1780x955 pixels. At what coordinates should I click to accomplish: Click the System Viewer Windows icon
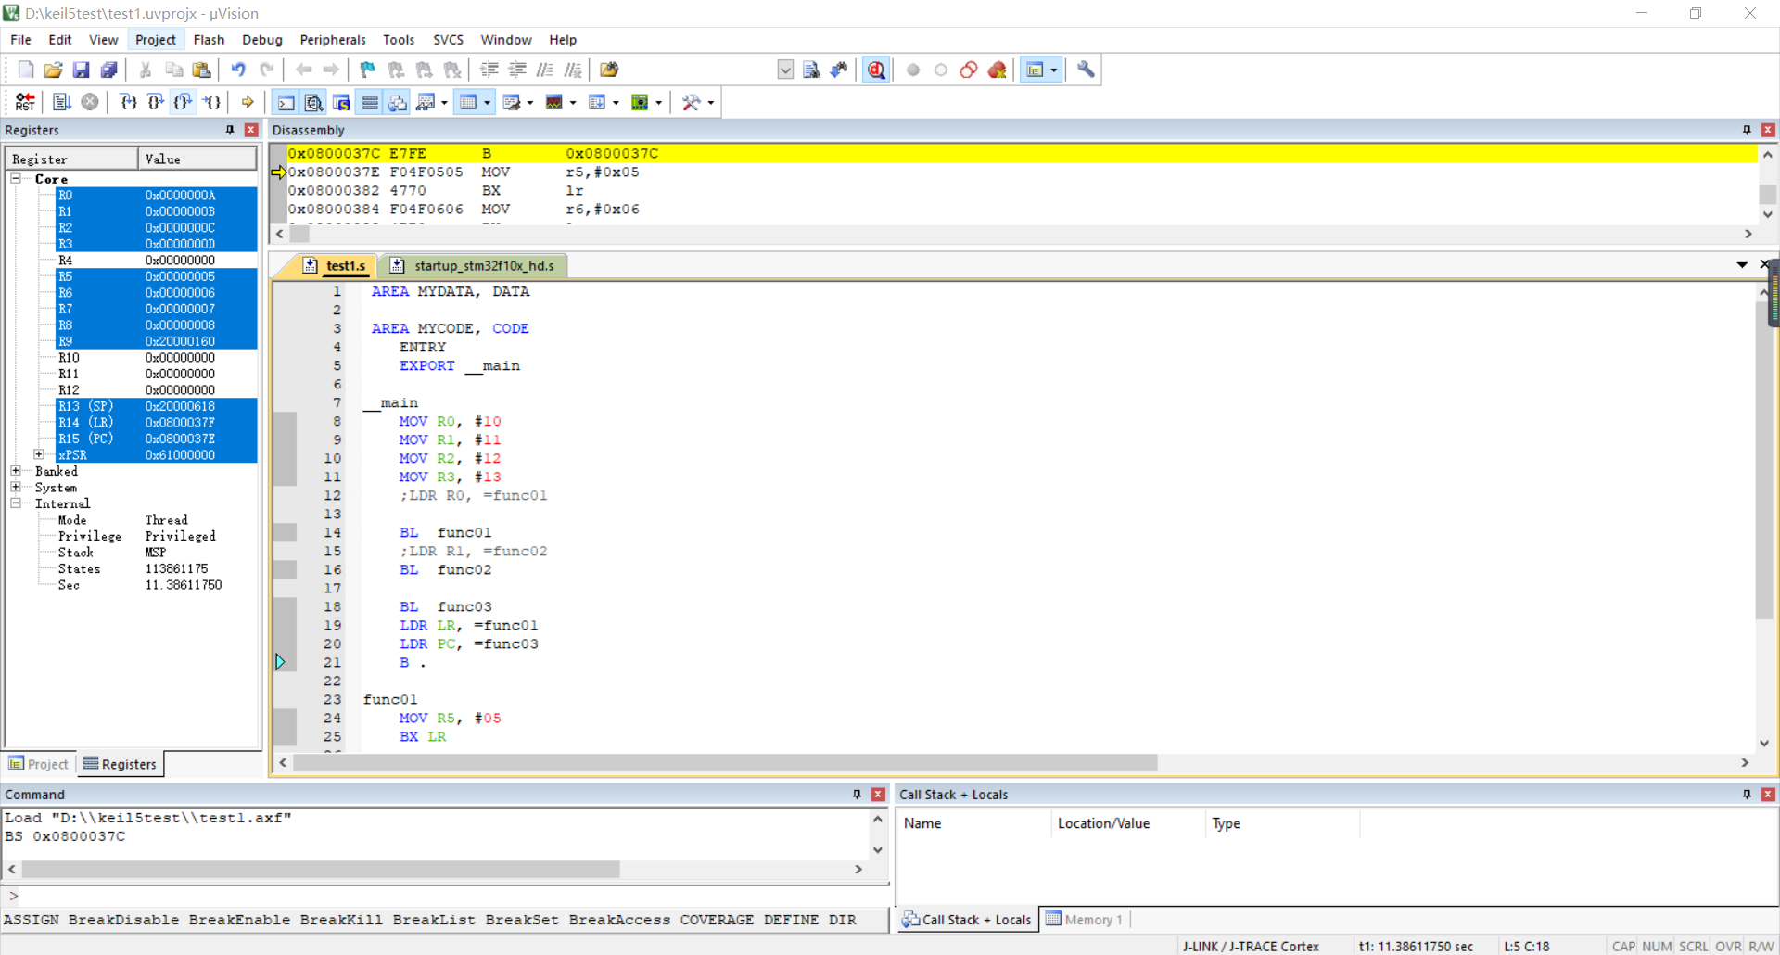tap(640, 102)
